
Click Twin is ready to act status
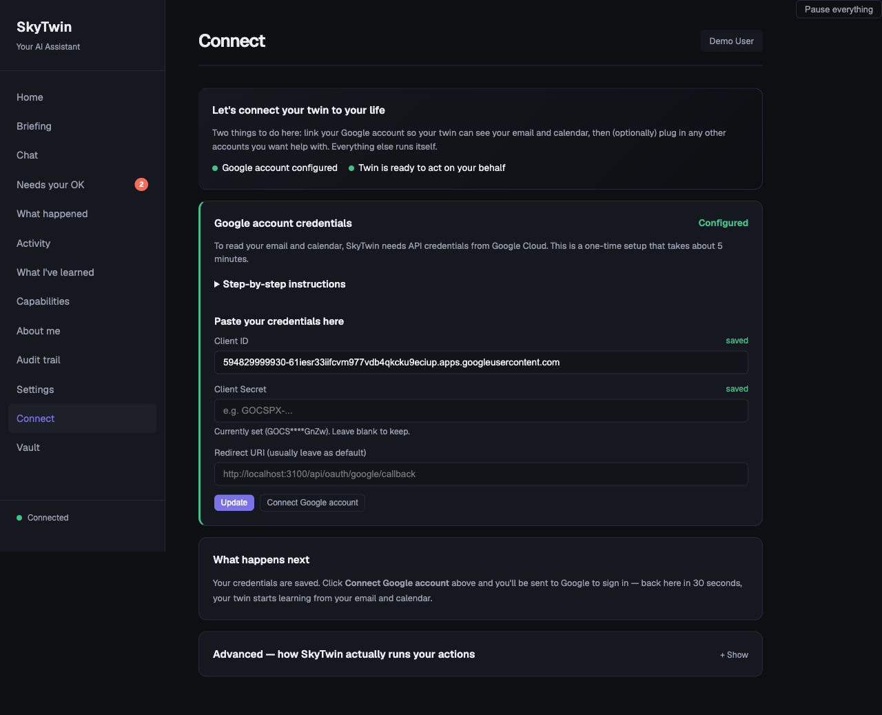click(427, 168)
